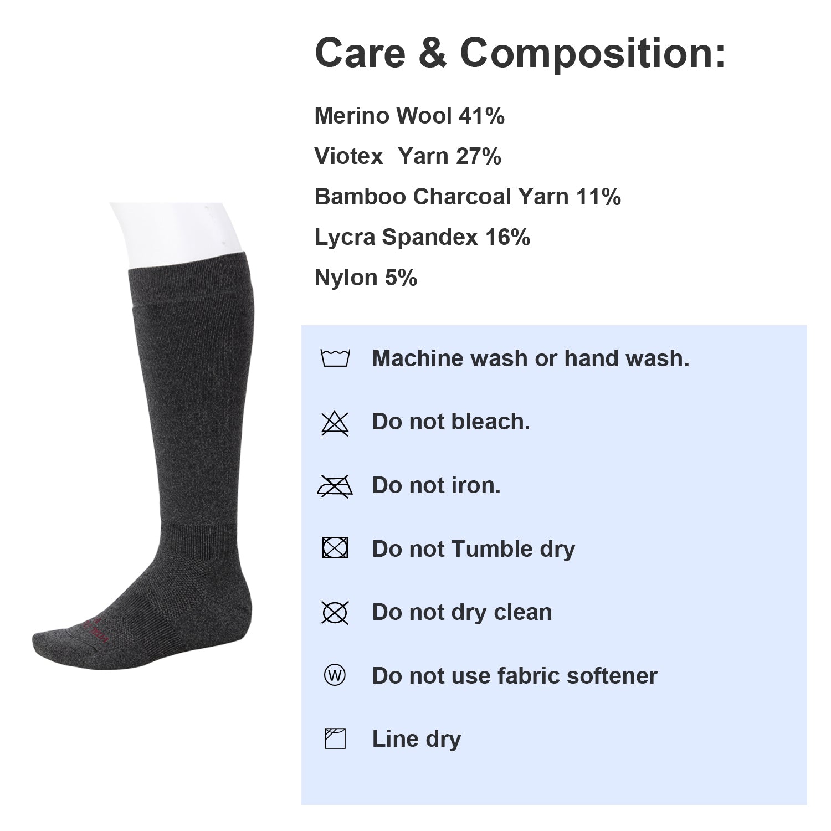Click "Do not use fabric softener" text
This screenshot has height=831, width=831.
tap(515, 676)
